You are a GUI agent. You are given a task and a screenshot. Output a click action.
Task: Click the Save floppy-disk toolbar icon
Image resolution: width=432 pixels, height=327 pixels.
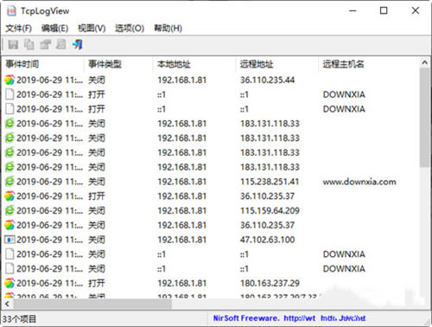tap(13, 44)
